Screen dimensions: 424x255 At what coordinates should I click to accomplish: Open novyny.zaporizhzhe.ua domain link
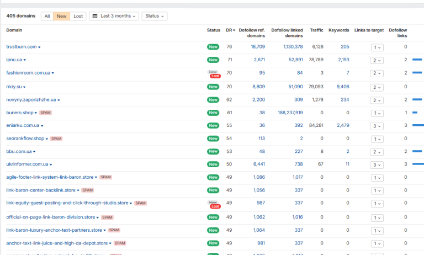(31, 100)
